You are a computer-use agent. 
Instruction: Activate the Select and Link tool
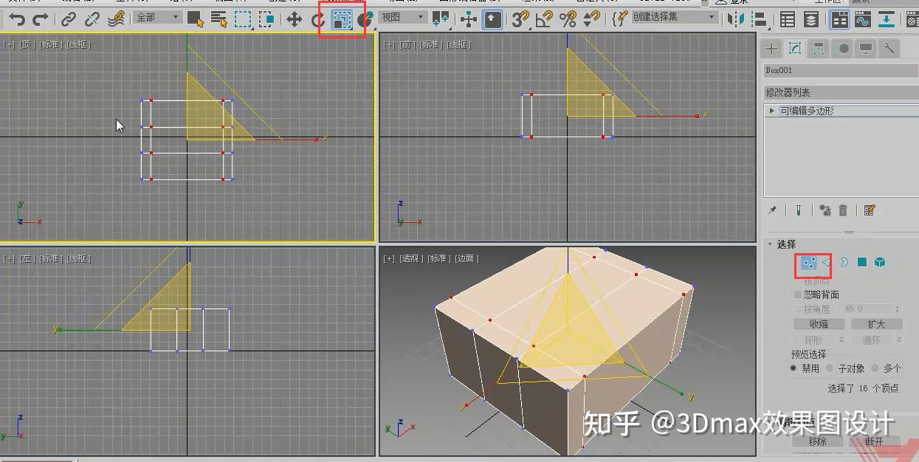69,18
